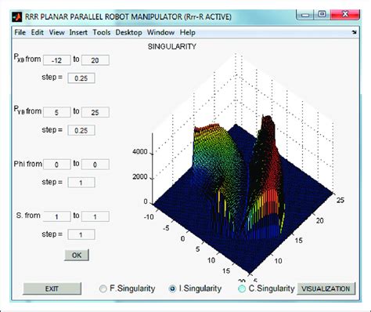
Task: Click PXB step field showing 0.25
Action: 81,78
